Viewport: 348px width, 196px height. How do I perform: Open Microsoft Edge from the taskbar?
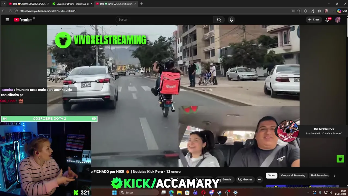click(171, 192)
